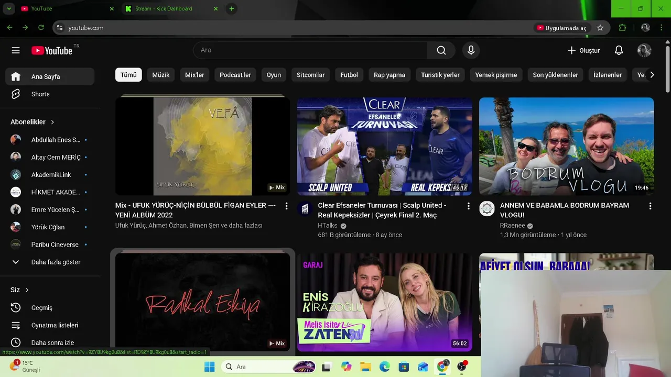Open the RRaenee channel name link
Screen dimensions: 671x377
pos(513,226)
